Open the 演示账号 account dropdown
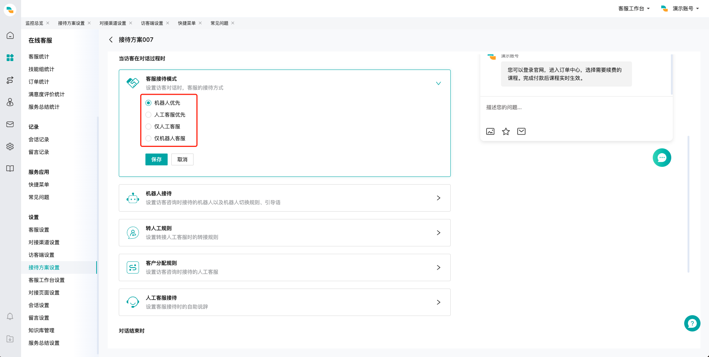Viewport: 709px width, 357px height. click(680, 9)
